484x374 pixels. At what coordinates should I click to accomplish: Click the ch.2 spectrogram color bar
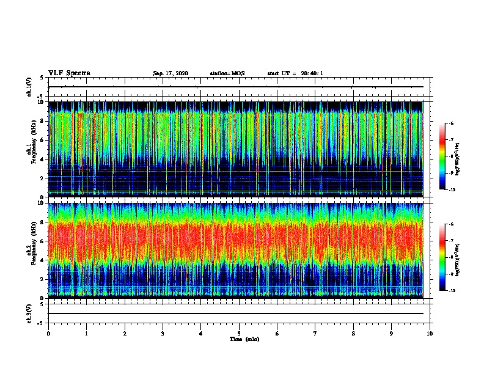point(442,257)
